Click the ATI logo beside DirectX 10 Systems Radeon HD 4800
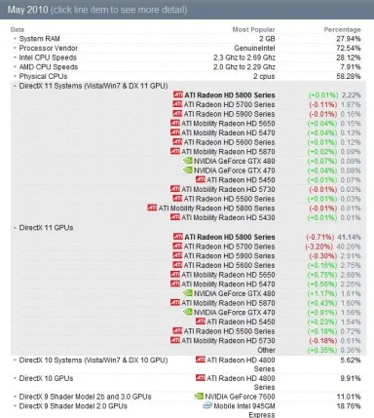Viewport: 374px width, 418px height. tap(201, 360)
